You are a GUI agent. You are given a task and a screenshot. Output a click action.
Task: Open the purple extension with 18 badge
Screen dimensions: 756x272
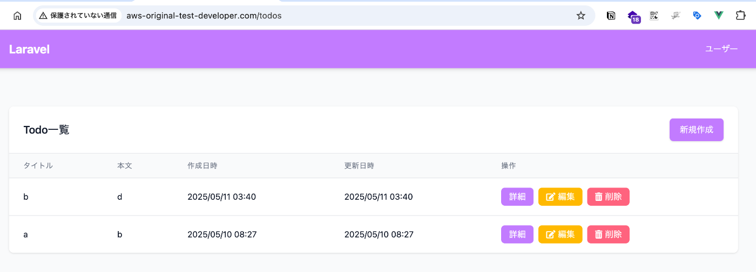pyautogui.click(x=633, y=17)
